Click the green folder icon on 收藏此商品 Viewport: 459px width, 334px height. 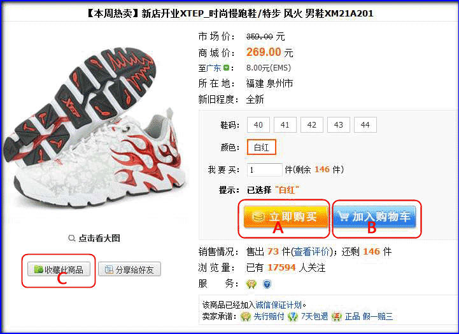(x=39, y=269)
